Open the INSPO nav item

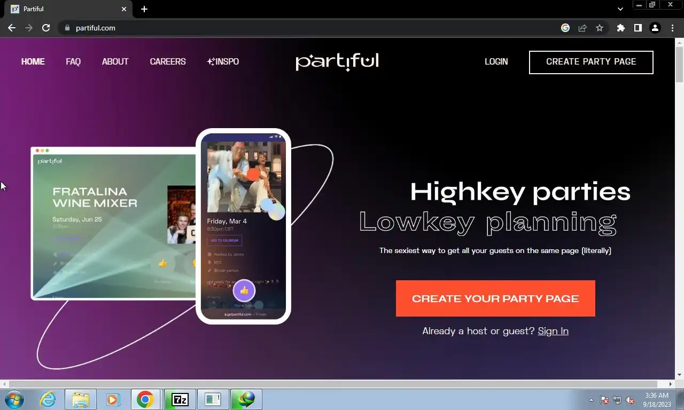click(x=223, y=61)
